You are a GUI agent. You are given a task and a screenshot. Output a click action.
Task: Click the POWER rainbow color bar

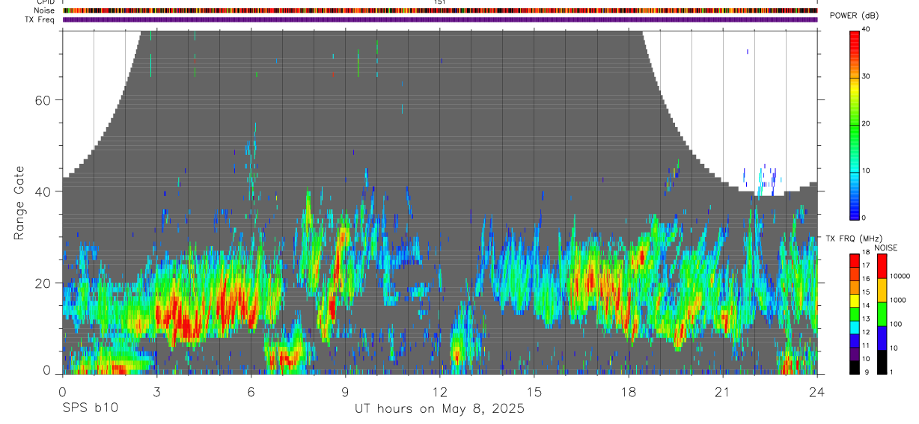[x=854, y=124]
